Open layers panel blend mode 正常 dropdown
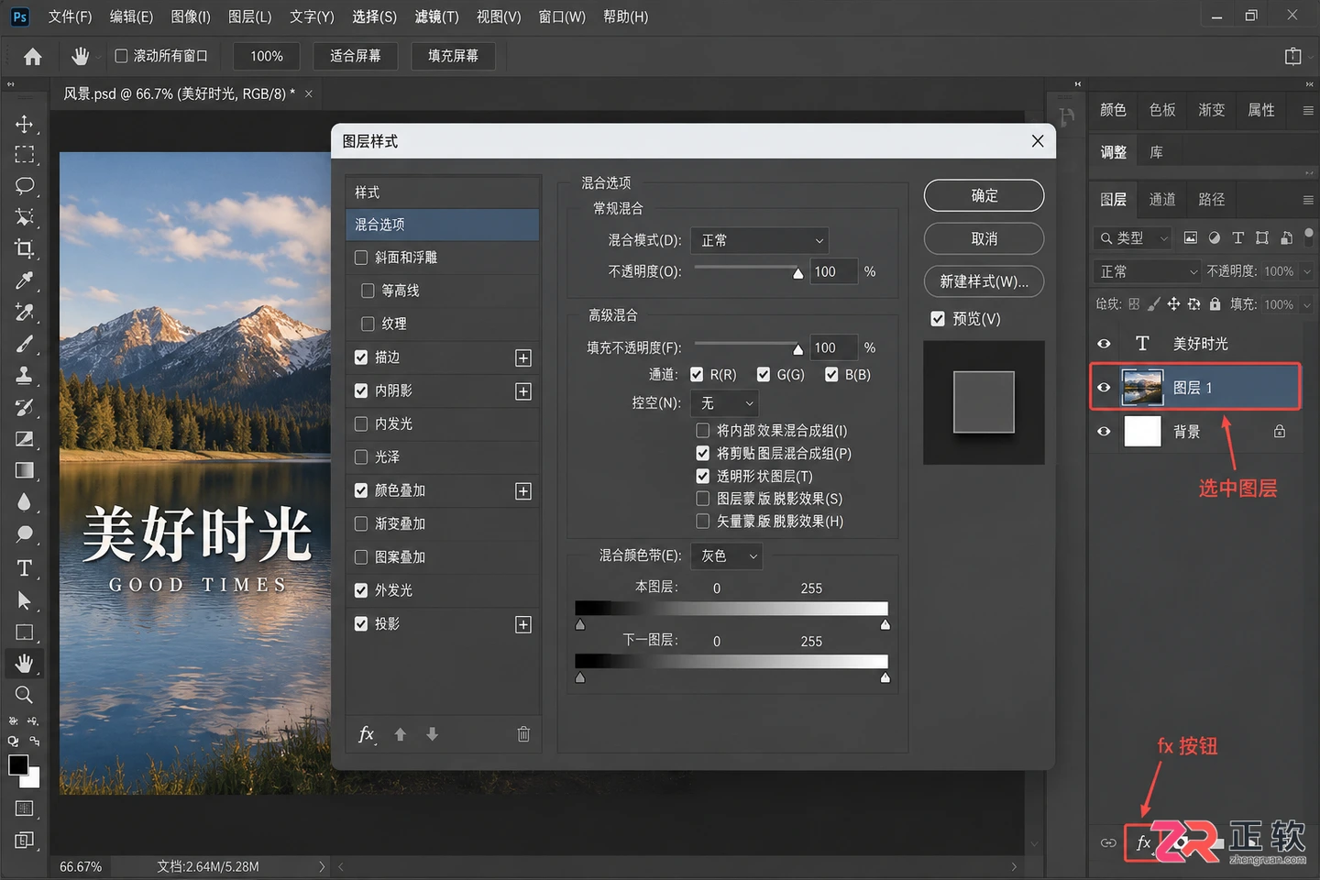1320x880 pixels. coord(1147,271)
